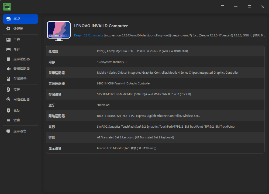This screenshot has height=194, width=269.
Task: Open 音频适配器 via its speaker icon
Action: point(8,69)
